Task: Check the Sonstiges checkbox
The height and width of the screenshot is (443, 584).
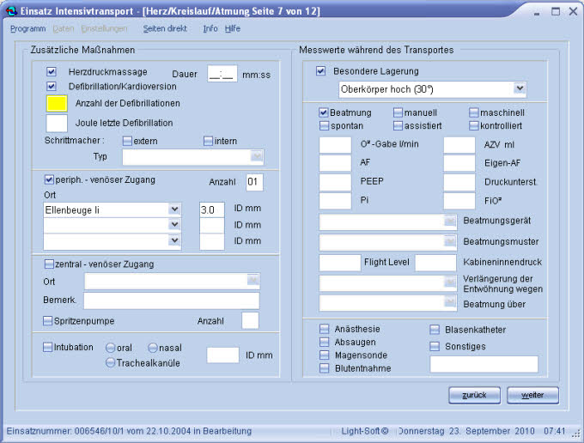Action: [435, 346]
